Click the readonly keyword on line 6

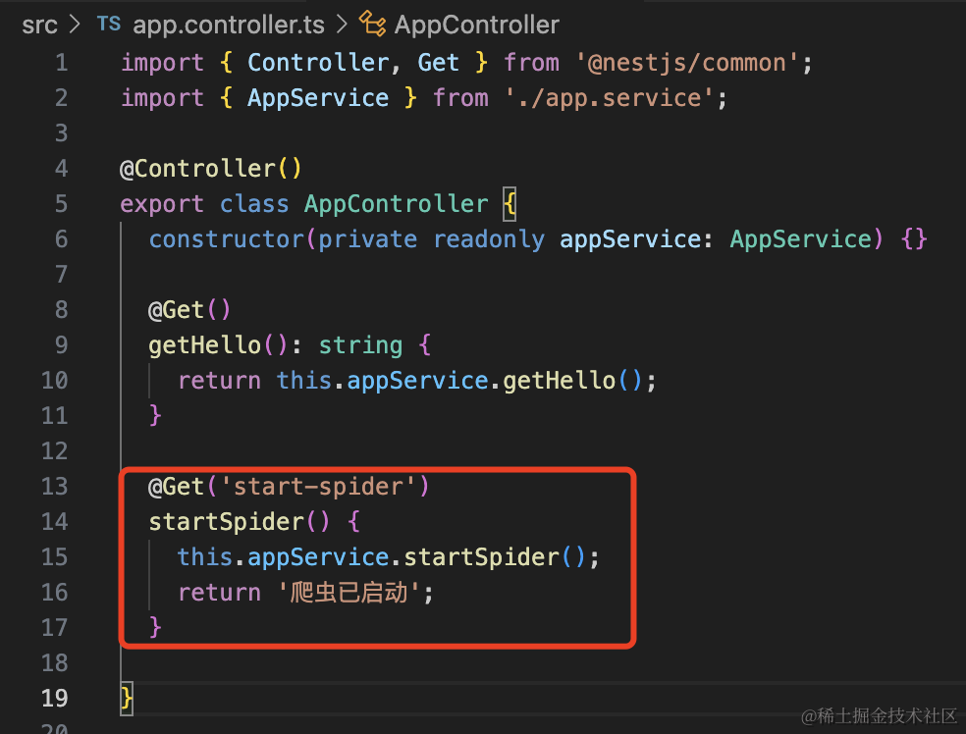click(489, 238)
